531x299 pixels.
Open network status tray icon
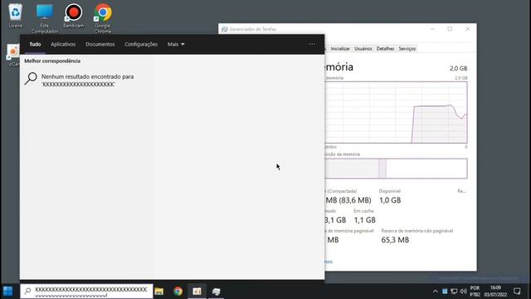pos(454,292)
